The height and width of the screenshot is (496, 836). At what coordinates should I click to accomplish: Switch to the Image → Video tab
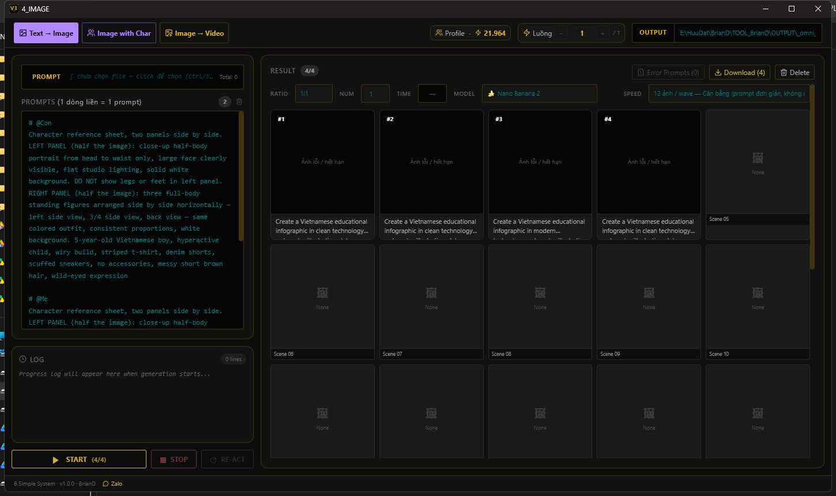click(x=194, y=33)
